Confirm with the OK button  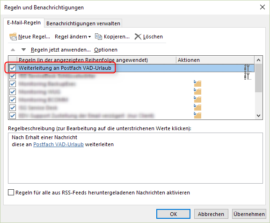(x=173, y=214)
